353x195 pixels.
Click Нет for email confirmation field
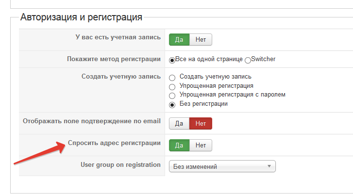coord(201,123)
